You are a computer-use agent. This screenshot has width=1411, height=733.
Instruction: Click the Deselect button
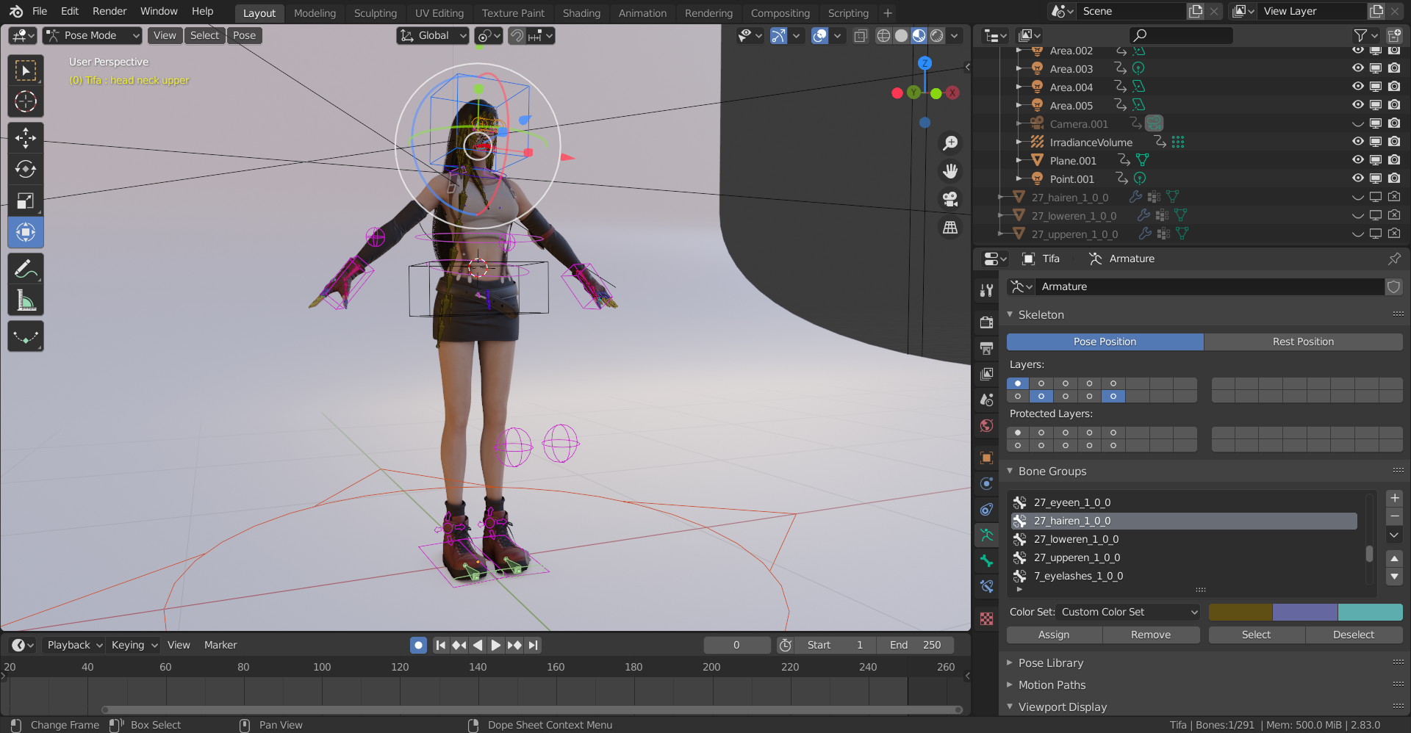click(1353, 635)
